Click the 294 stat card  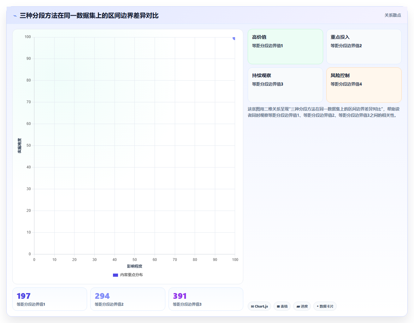pyautogui.click(x=128, y=299)
